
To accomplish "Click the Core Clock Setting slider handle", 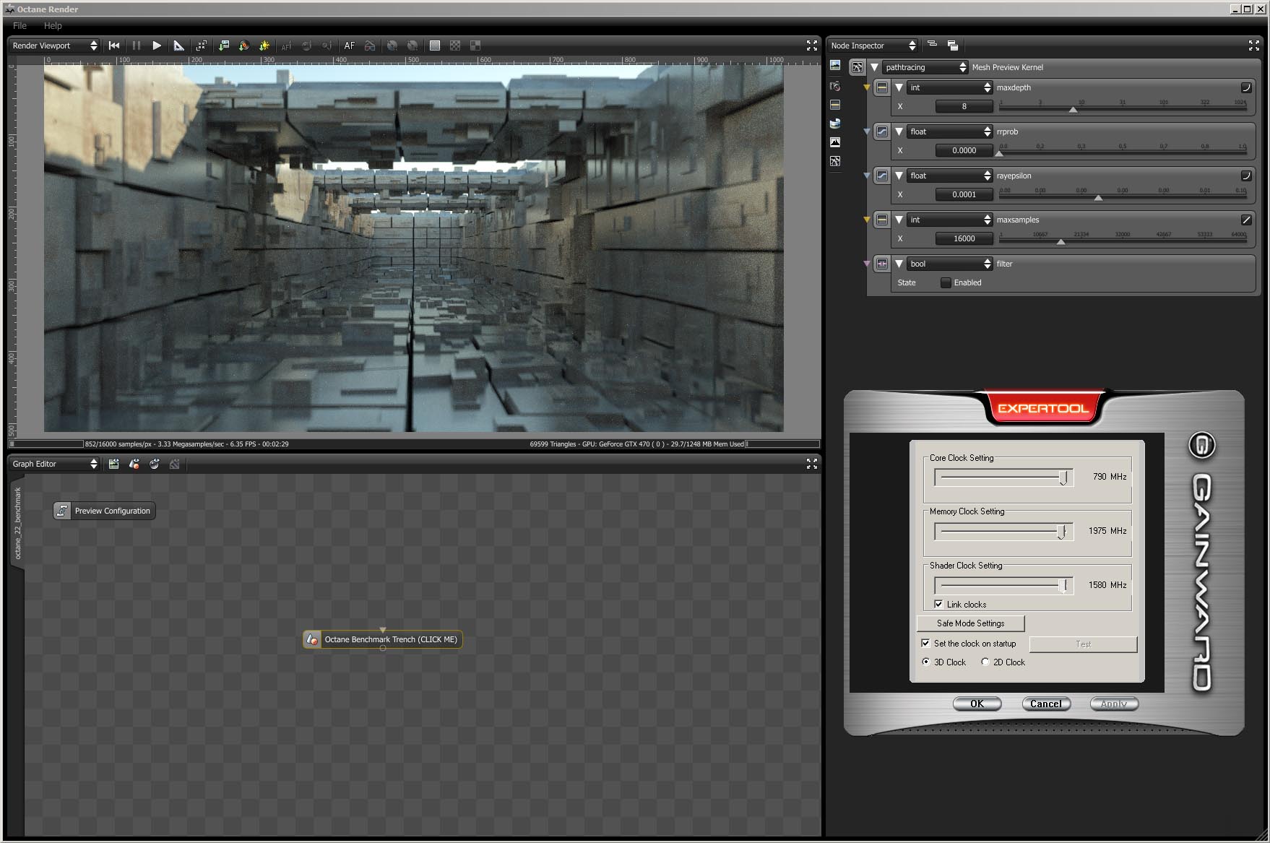I will tap(1063, 477).
